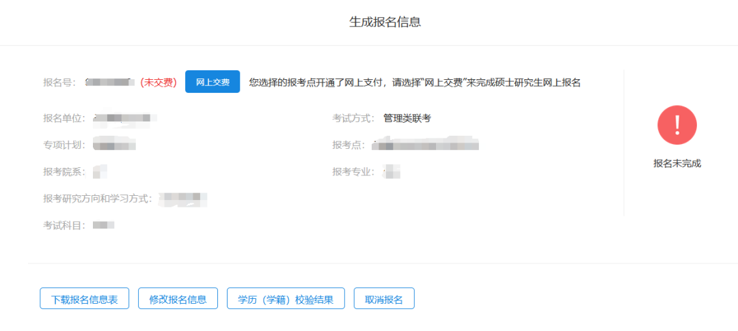Click the online payment instruction text
Viewport: 738px width, 331px height.
click(x=414, y=83)
